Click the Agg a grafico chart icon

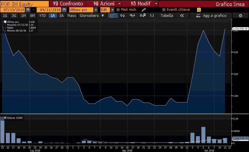coord(198,16)
